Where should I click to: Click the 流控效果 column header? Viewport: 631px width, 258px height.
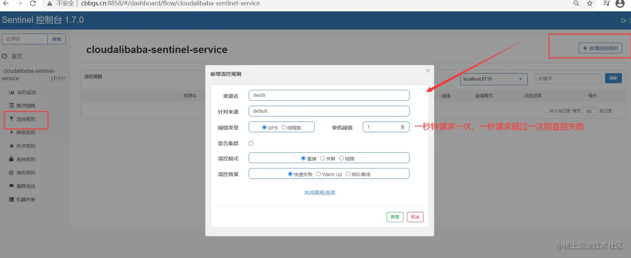(533, 96)
